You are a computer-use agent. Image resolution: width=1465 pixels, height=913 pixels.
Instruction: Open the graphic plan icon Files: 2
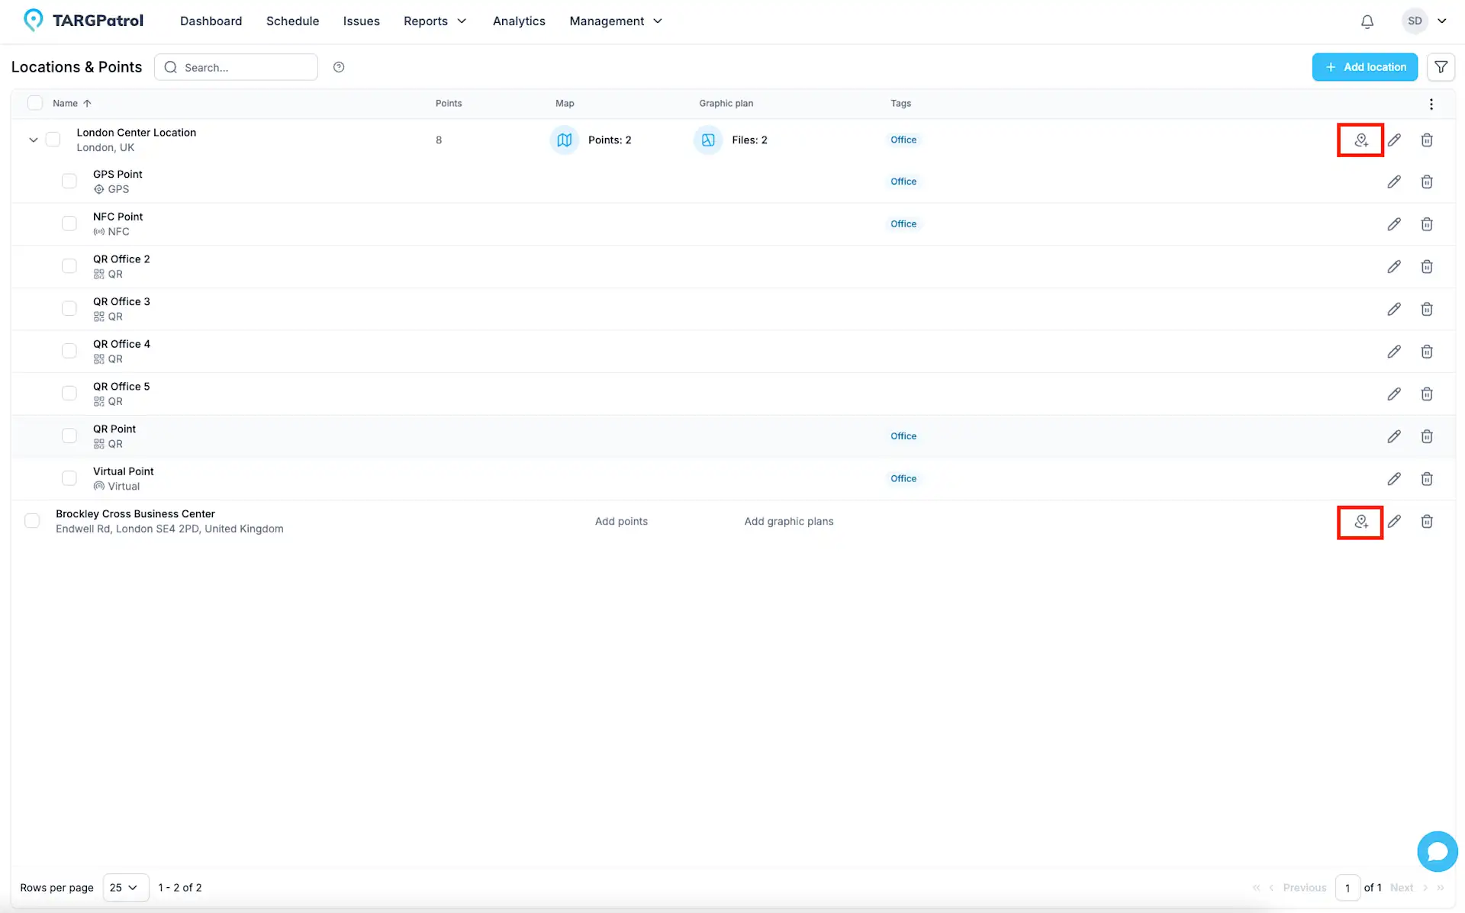tap(708, 140)
